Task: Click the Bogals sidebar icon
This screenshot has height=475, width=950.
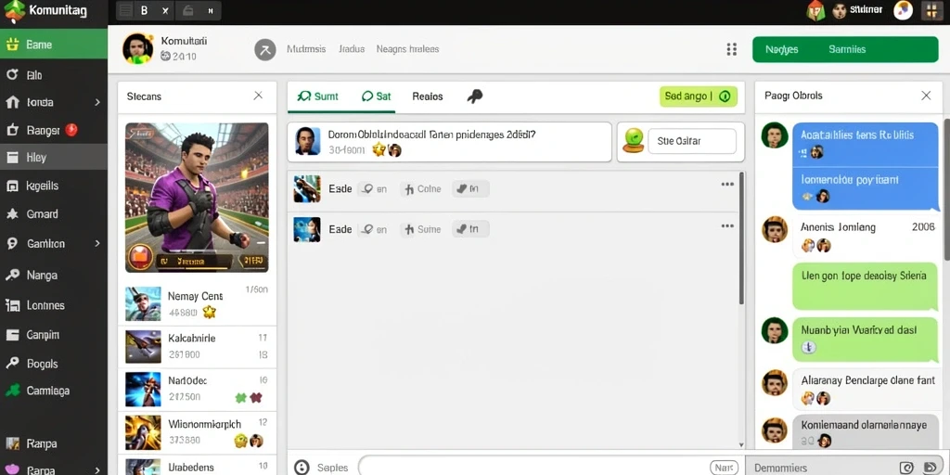Action: (12, 364)
